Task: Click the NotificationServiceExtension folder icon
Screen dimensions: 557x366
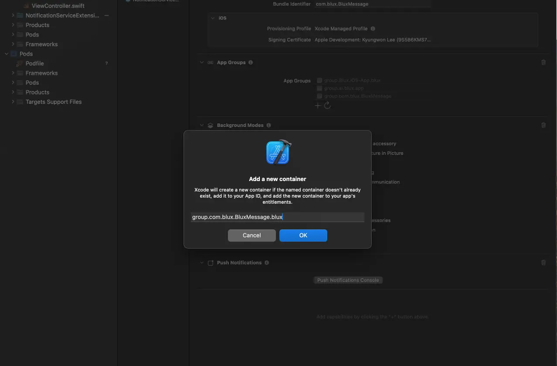Action: coord(20,15)
